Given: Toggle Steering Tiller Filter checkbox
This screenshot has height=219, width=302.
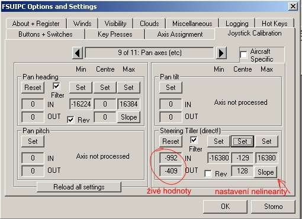Looking at the screenshot, I should click(194, 140).
